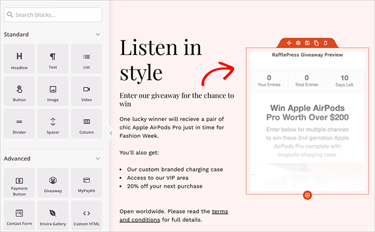Focus the Search blocks field

click(x=53, y=15)
